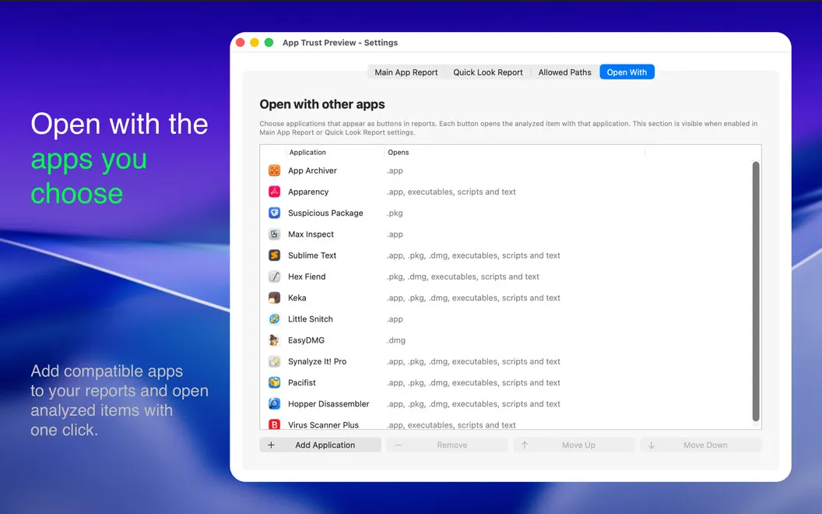Click Opens value in Apparency row
The image size is (822, 514).
point(451,192)
